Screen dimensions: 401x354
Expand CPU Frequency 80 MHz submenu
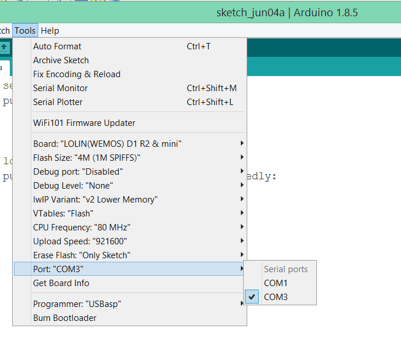(130, 227)
